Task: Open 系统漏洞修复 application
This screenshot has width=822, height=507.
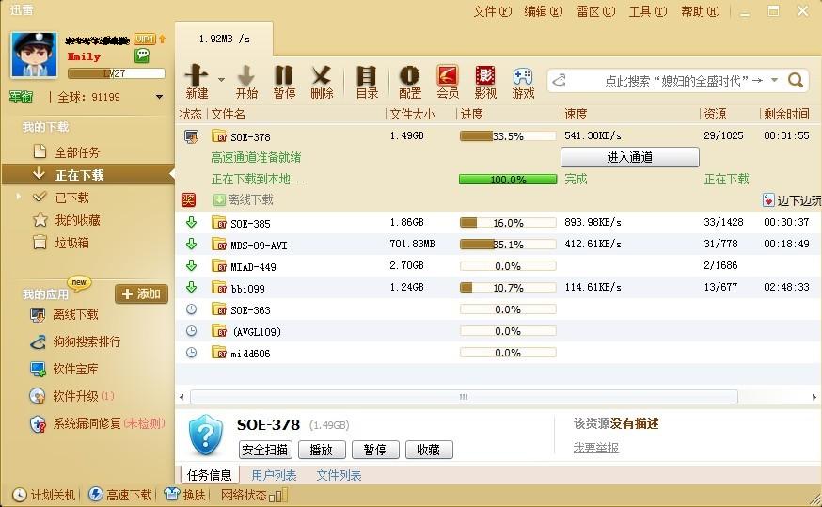Action: pos(108,423)
